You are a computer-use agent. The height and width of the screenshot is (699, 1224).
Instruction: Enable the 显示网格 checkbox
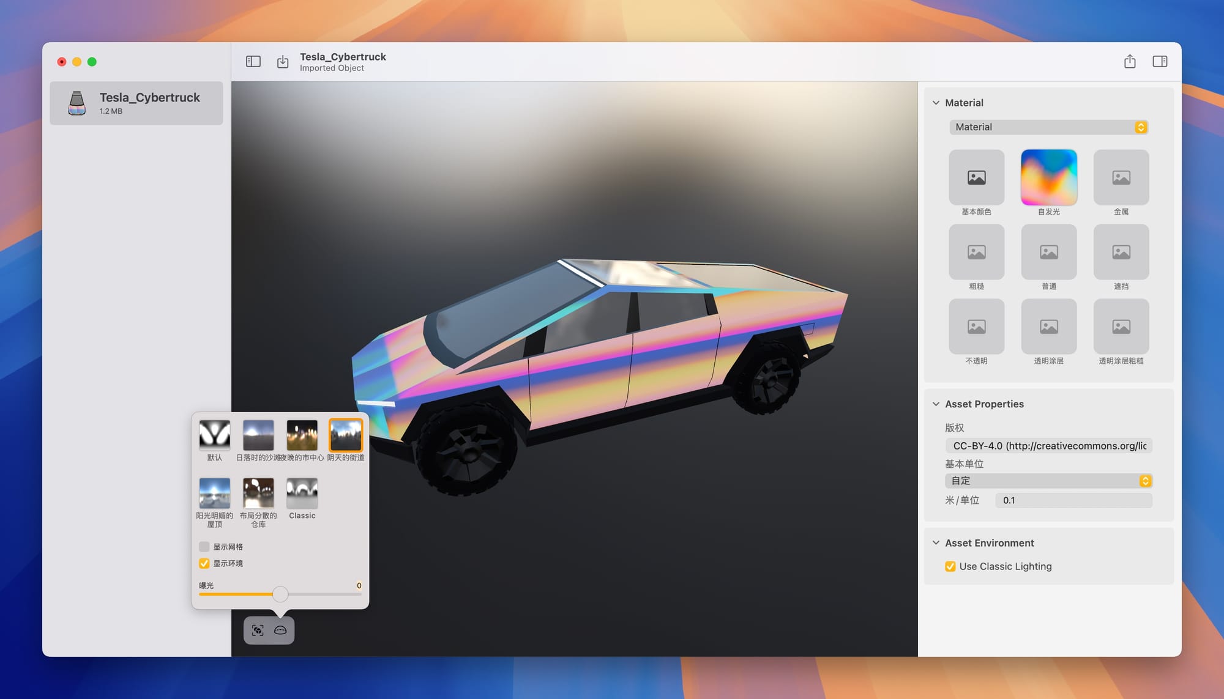[x=204, y=547]
